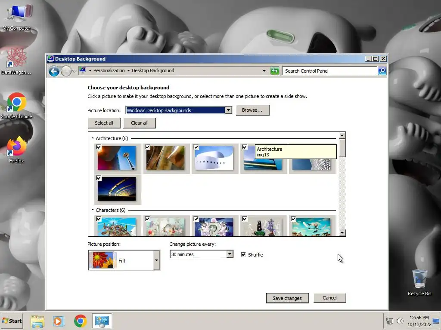The height and width of the screenshot is (330, 441).
Task: Uncheck the sunset arch picture checkbox
Action: click(99, 178)
